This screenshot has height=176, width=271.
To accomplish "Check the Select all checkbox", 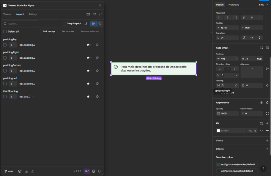I will (x=5, y=31).
